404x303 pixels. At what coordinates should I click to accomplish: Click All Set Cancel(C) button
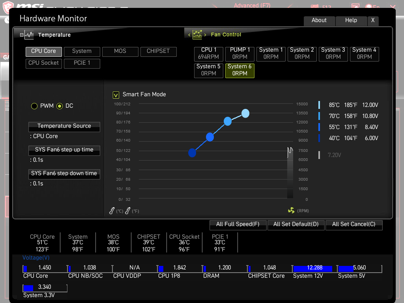tap(354, 224)
